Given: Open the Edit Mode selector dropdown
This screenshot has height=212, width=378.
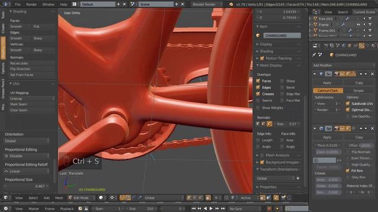Looking at the screenshot, I should coord(82,198).
